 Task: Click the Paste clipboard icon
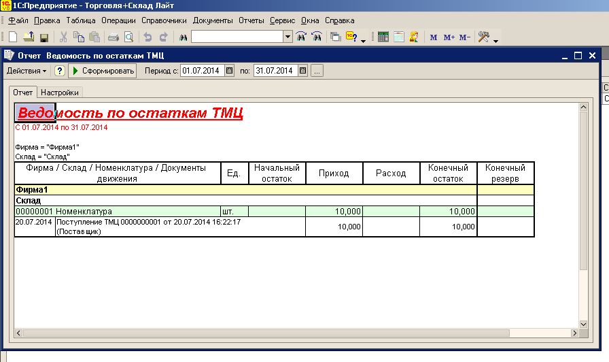94,37
